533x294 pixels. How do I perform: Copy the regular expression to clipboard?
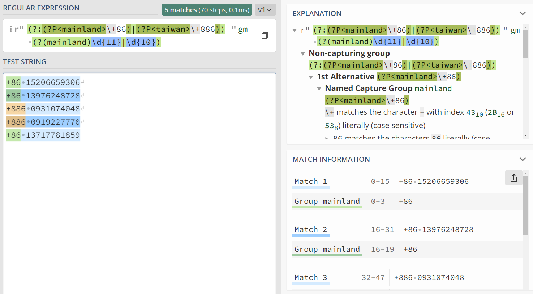point(265,35)
